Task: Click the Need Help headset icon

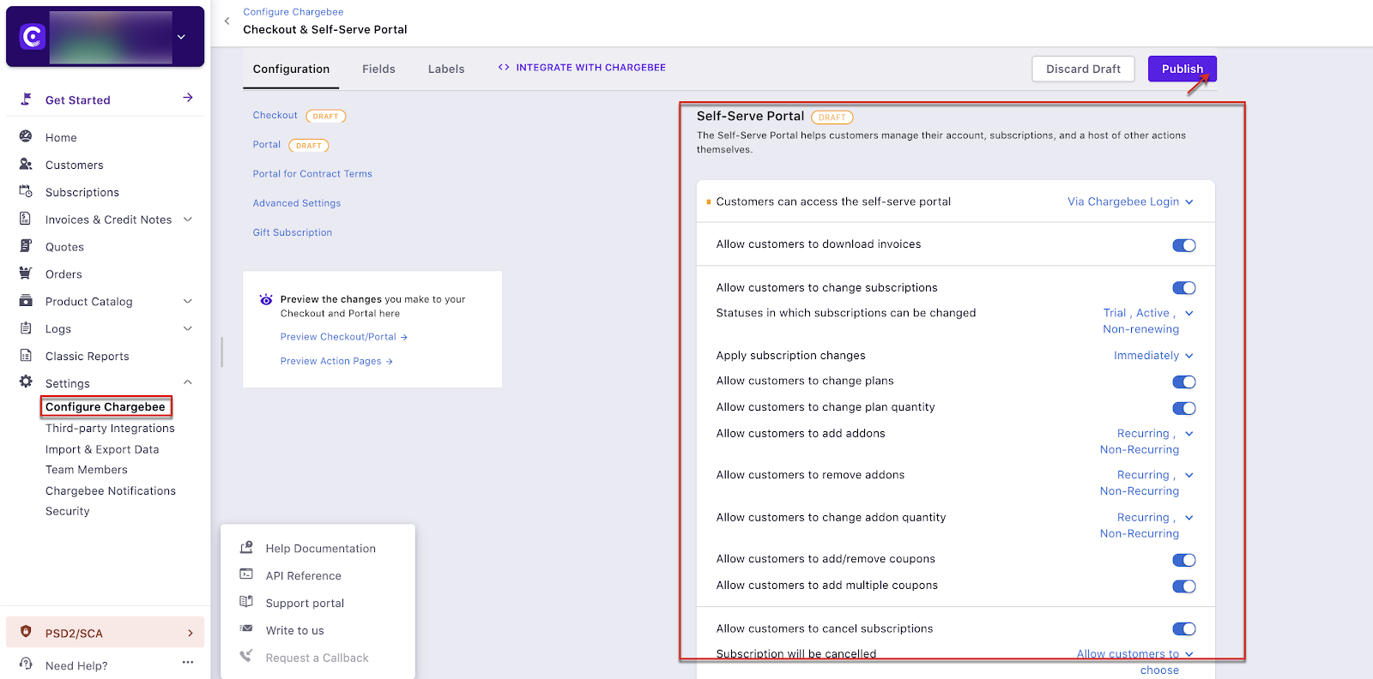Action: click(26, 664)
